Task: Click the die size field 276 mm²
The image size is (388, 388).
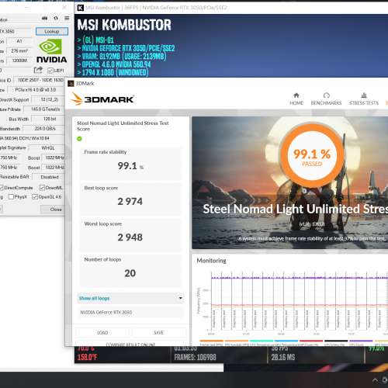Action: [19, 51]
